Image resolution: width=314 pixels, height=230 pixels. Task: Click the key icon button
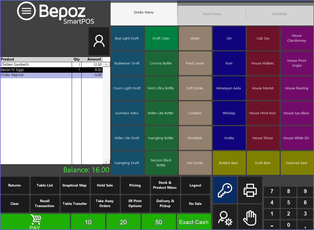(225, 190)
